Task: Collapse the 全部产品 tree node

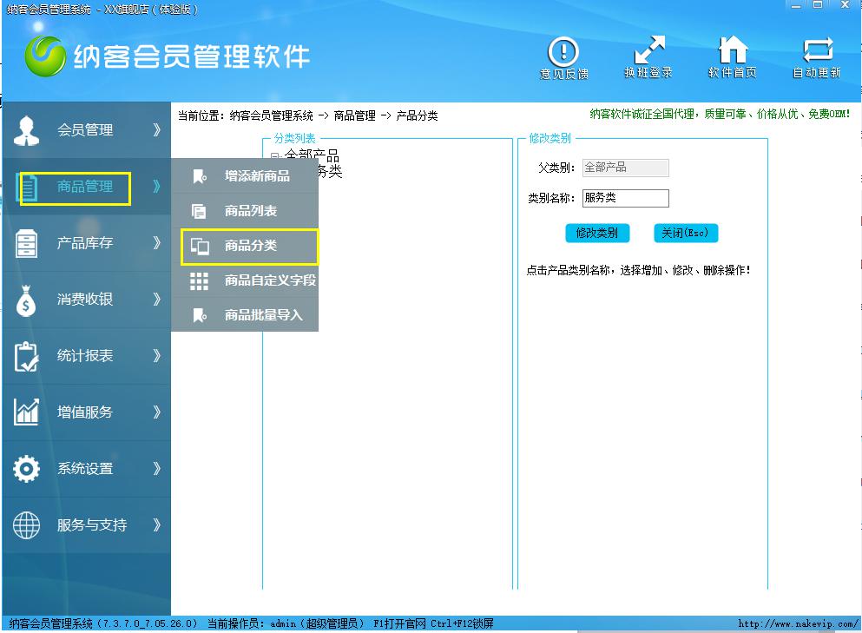Action: pyautogui.click(x=274, y=157)
